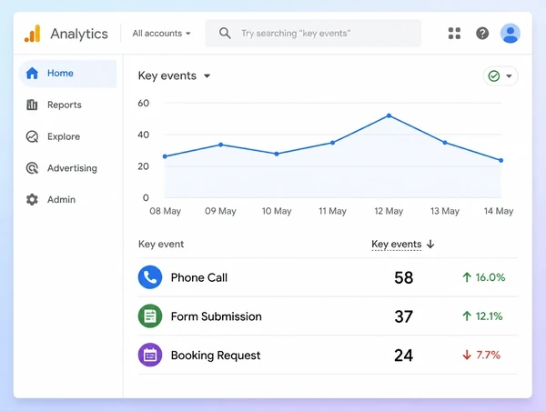Click the Form Submission green icon
546x411 pixels.
[x=150, y=316]
